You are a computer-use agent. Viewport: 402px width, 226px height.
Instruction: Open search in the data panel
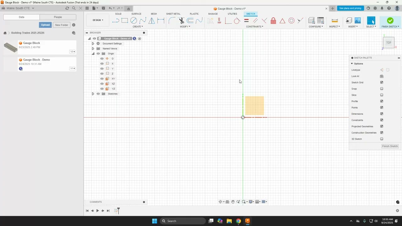point(74,8)
